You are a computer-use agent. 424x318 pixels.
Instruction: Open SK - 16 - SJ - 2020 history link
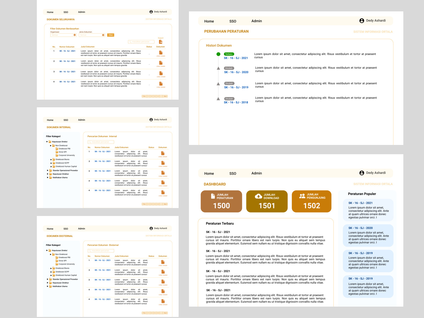pos(236,72)
